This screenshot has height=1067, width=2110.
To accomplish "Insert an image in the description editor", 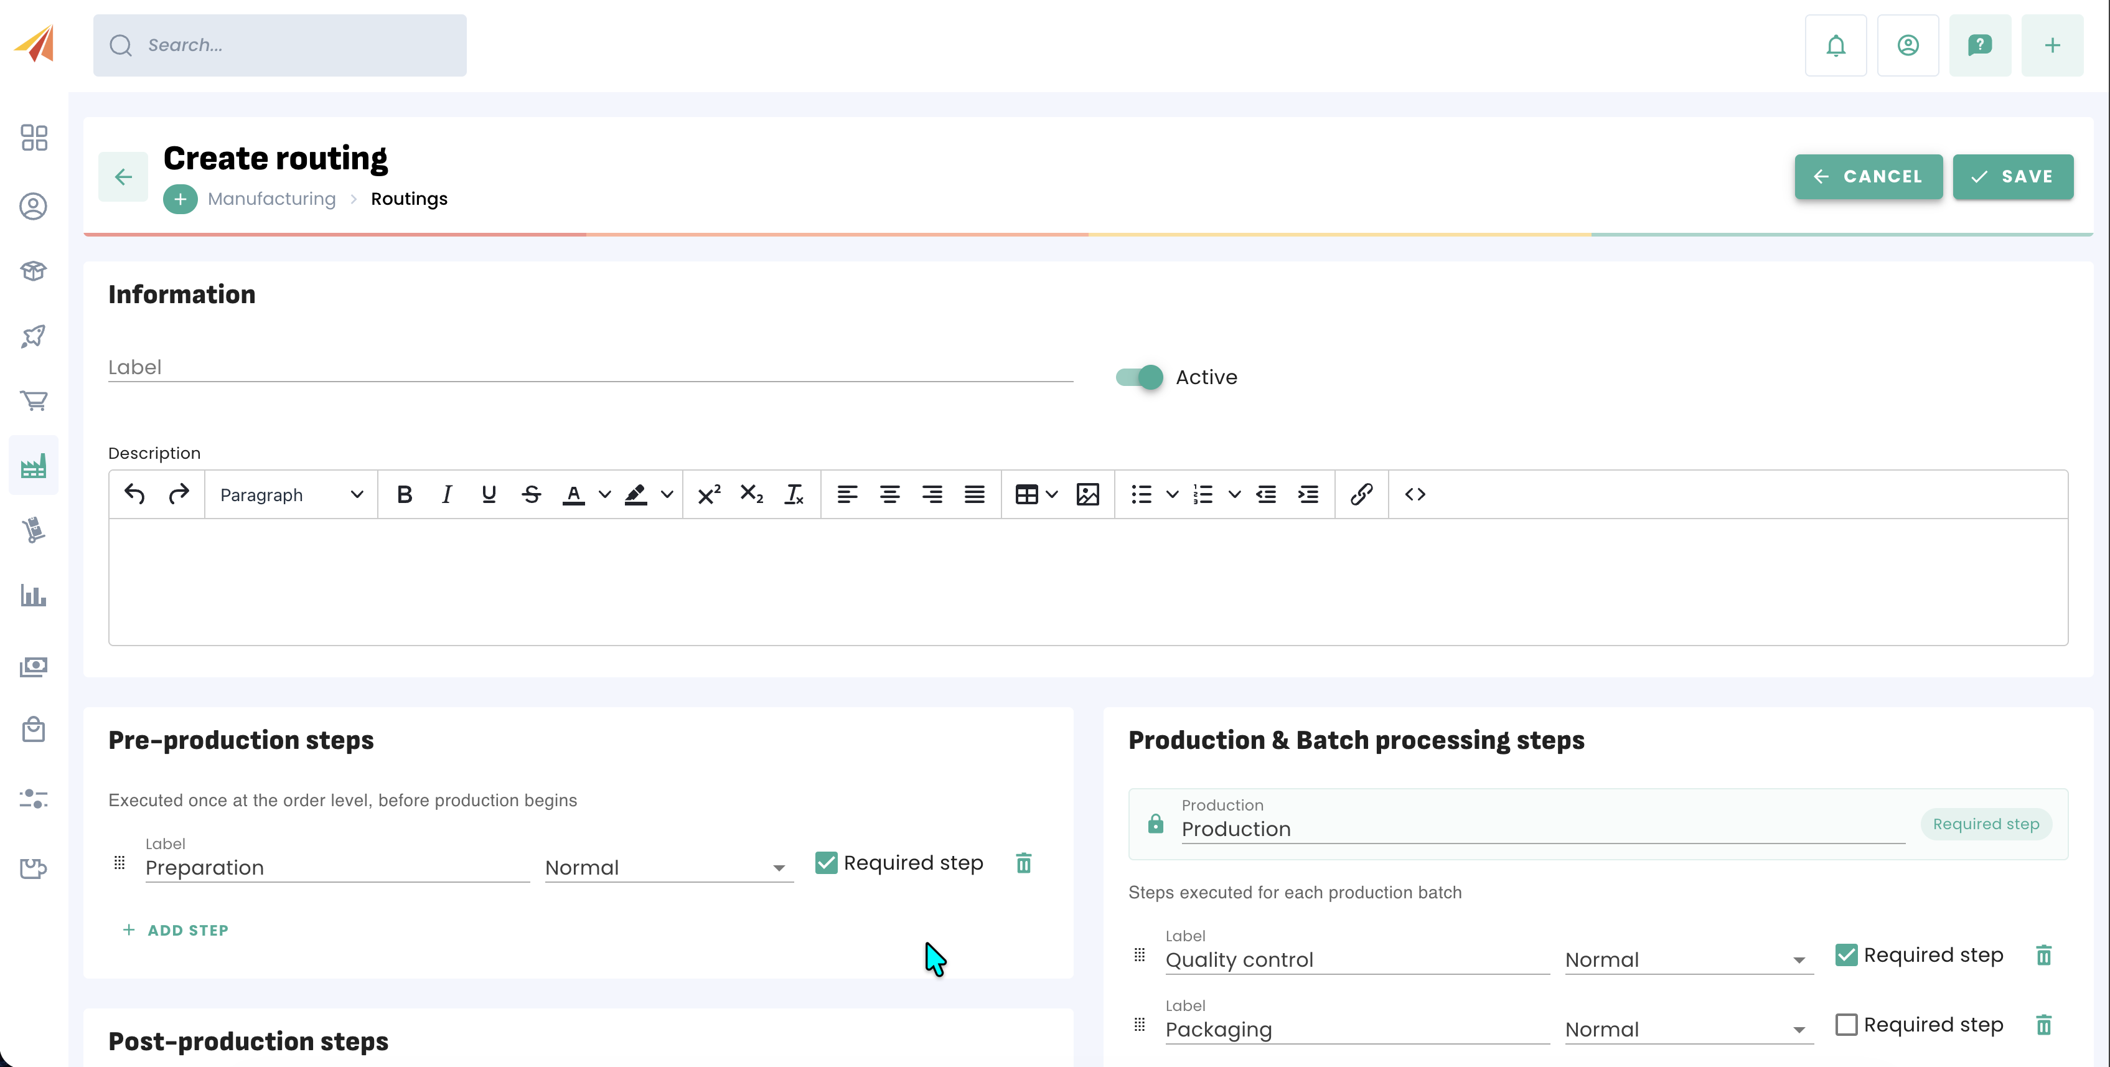I will [1087, 494].
